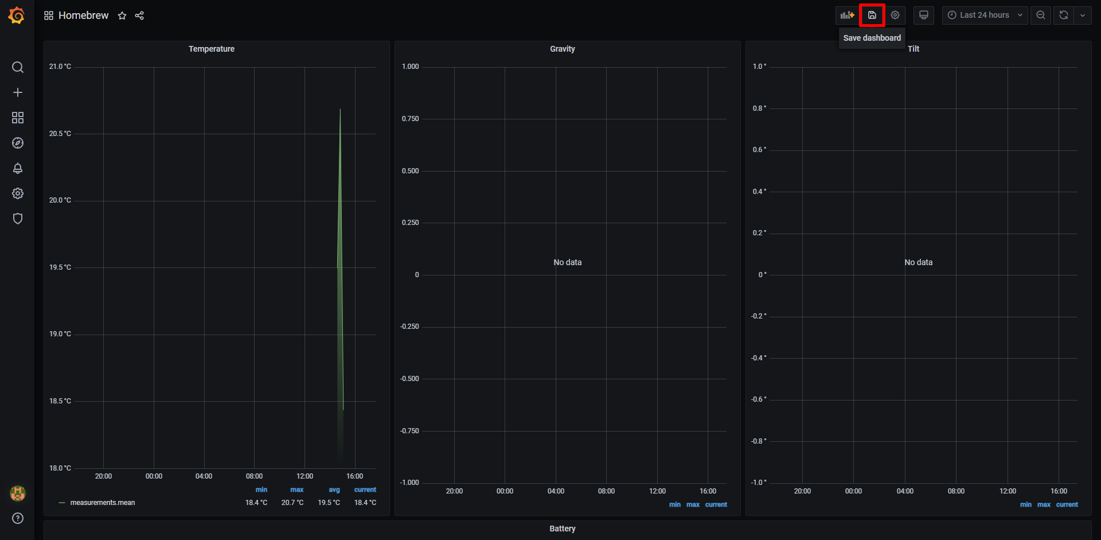Click the zoom out time range icon
This screenshot has height=540, width=1101.
(x=1041, y=15)
